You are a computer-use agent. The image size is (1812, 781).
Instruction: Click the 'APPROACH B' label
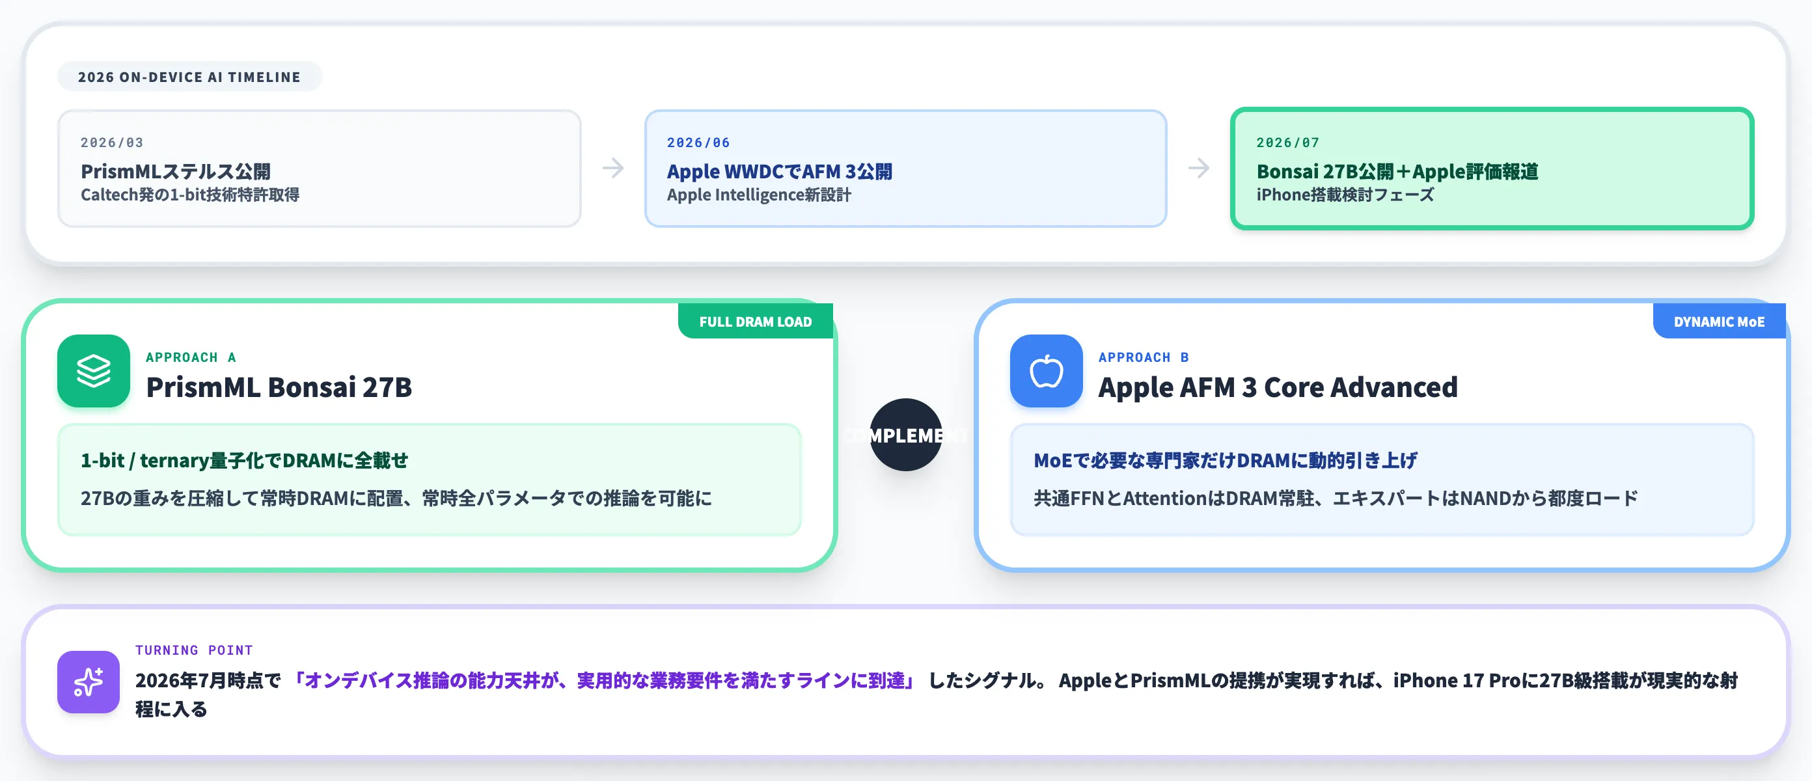point(1144,357)
